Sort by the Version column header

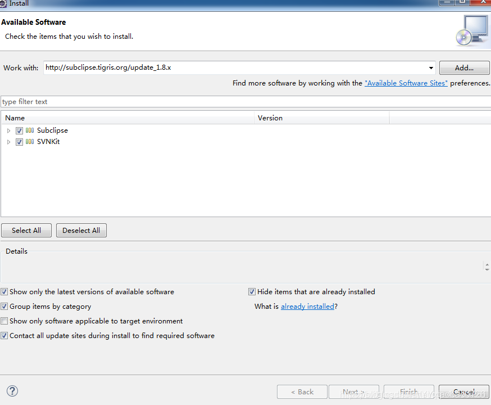point(321,118)
